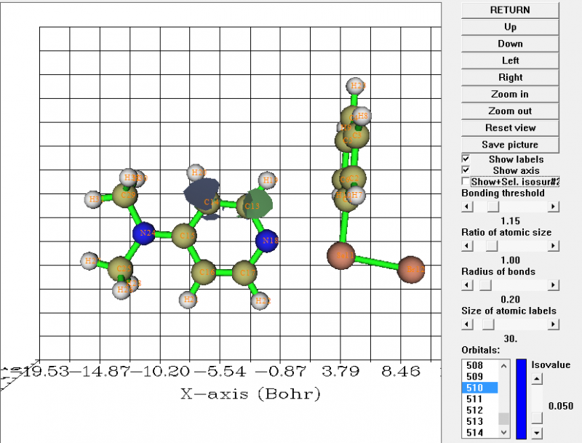Increase radius of bonds right arrow
This screenshot has width=582, height=443.
(x=553, y=285)
